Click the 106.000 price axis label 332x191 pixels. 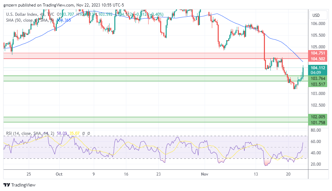[x=318, y=24]
